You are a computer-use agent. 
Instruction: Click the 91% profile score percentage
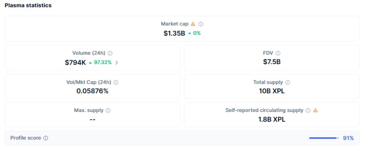[x=348, y=138]
